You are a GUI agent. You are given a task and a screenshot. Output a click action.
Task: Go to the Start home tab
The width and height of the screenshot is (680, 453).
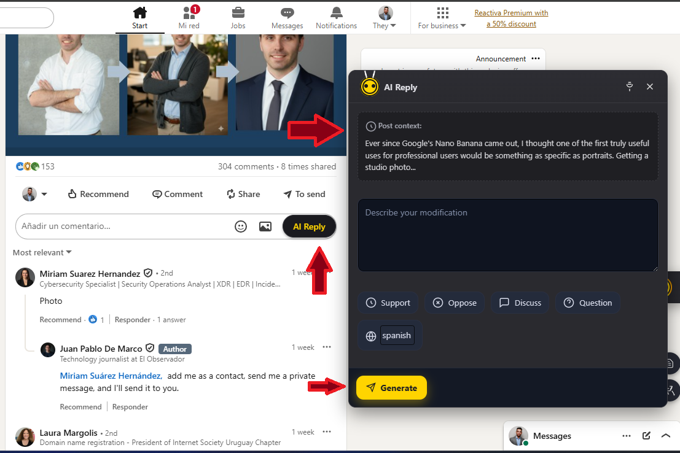click(x=139, y=18)
